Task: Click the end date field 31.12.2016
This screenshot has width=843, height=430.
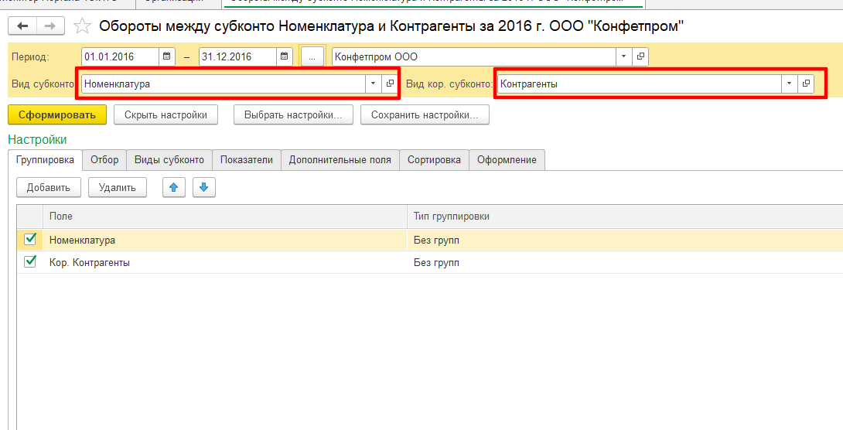Action: tap(237, 56)
